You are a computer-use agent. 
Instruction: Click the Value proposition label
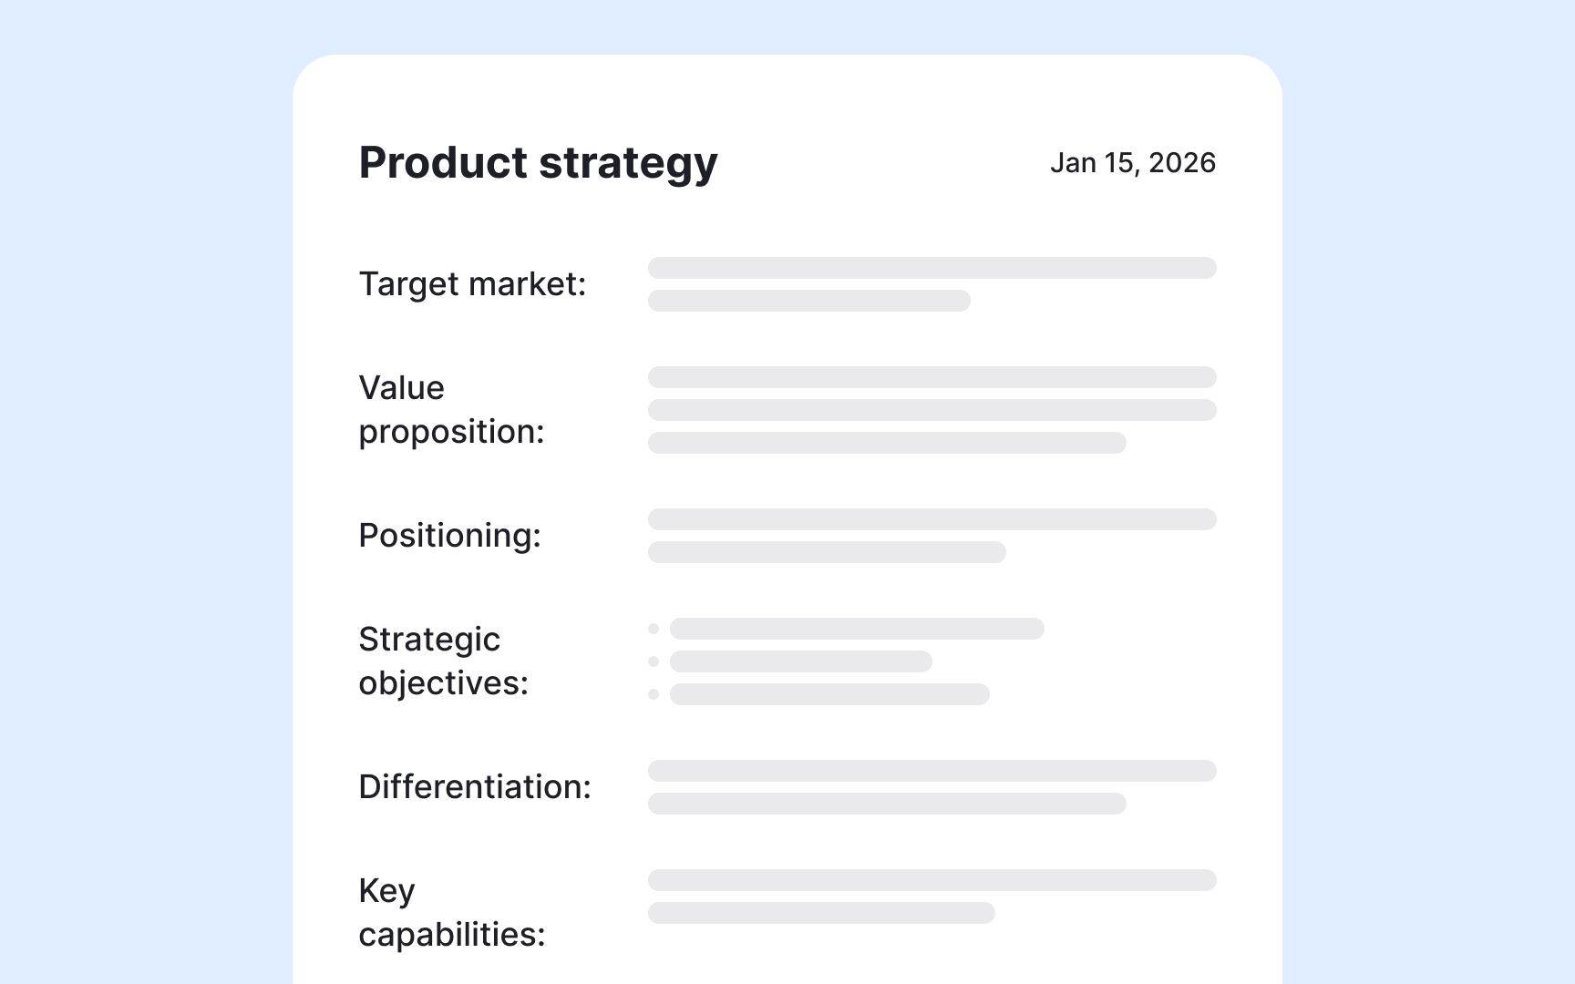451,410
